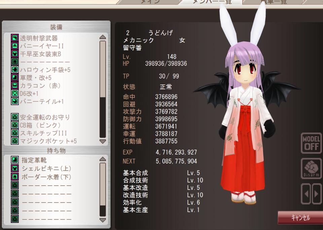323x230 pixels.
Task: Click the 草履・改+5 footwear icon
Action: (x=14, y=77)
